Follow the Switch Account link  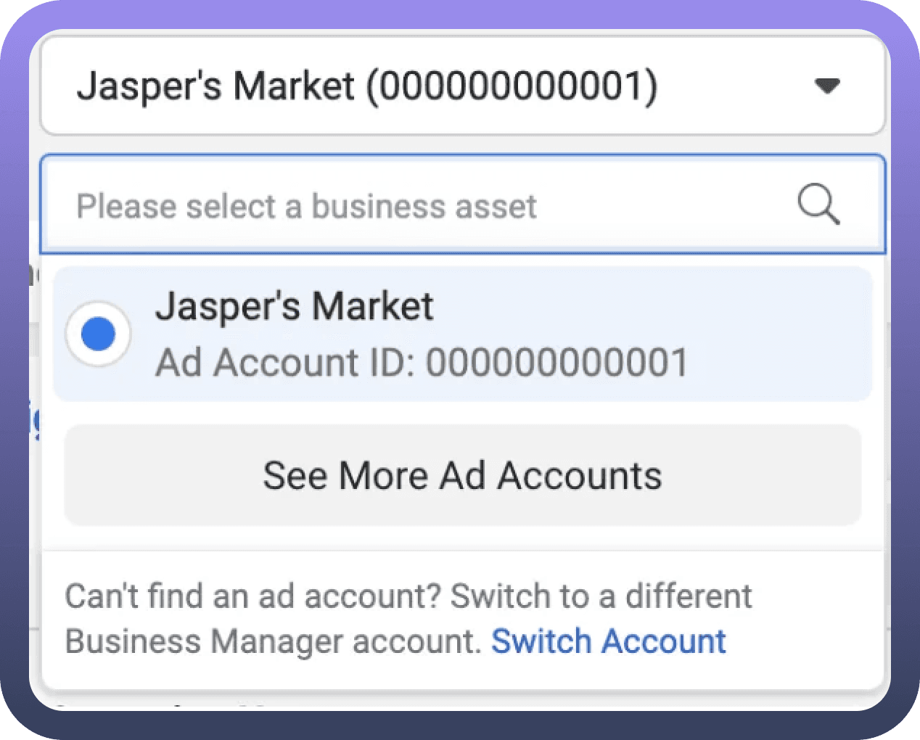[x=608, y=641]
